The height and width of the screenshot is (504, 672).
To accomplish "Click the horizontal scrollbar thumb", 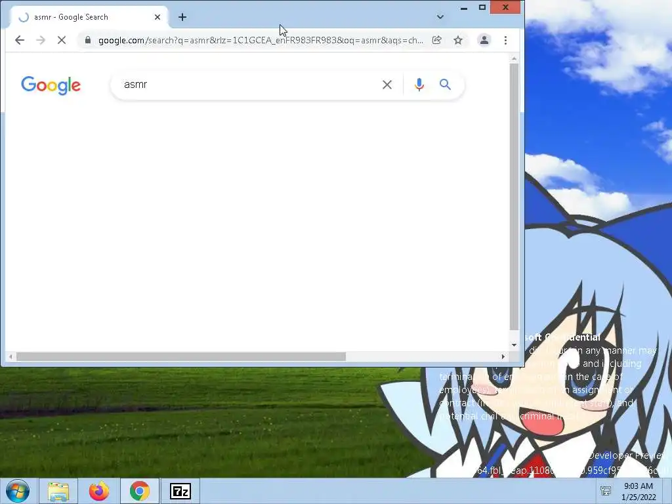I will click(x=181, y=356).
